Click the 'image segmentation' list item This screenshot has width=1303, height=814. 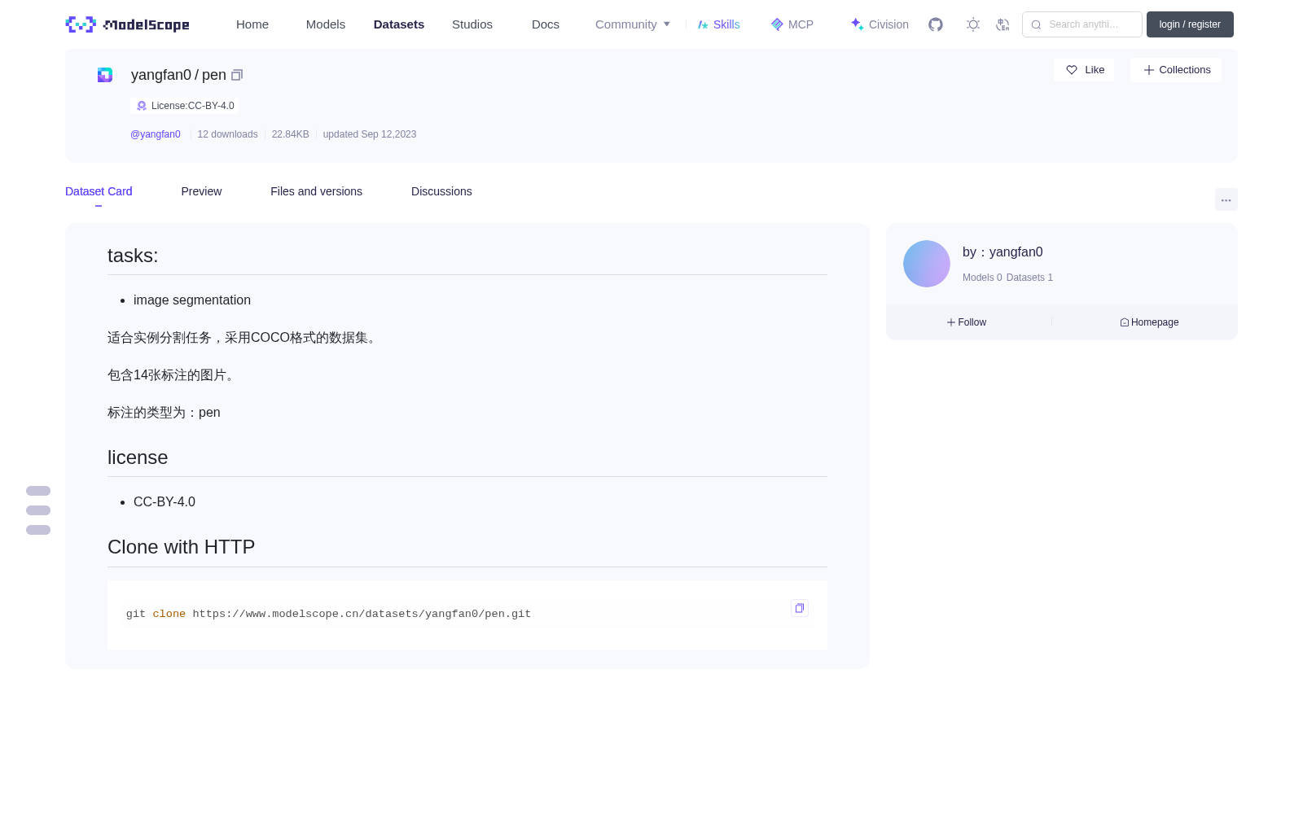(x=192, y=300)
